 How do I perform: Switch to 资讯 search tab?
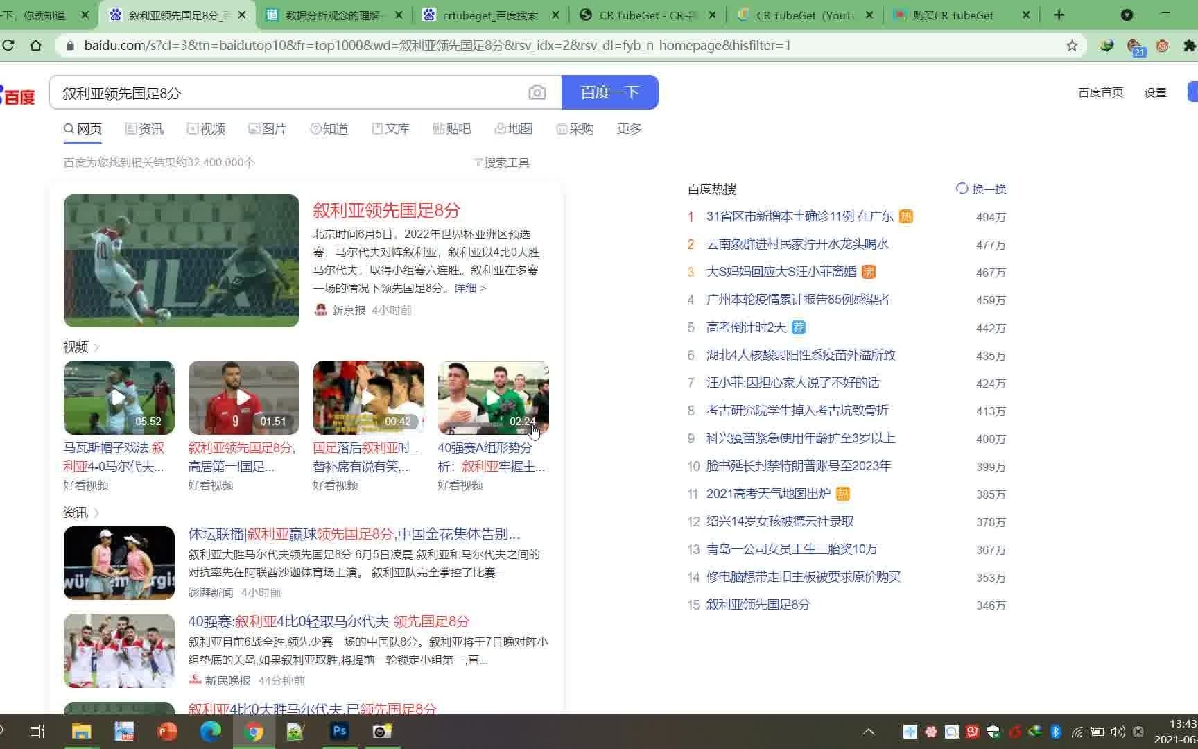144,129
